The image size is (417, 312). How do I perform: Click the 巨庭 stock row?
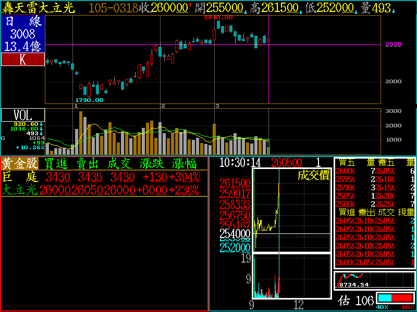click(19, 177)
